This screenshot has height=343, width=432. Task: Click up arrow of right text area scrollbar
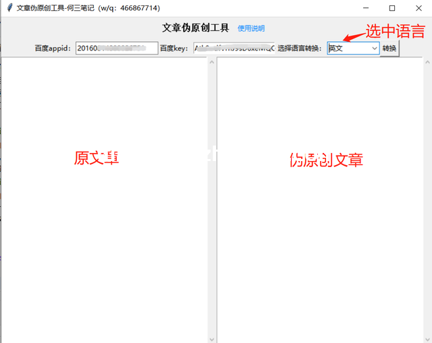(x=427, y=63)
